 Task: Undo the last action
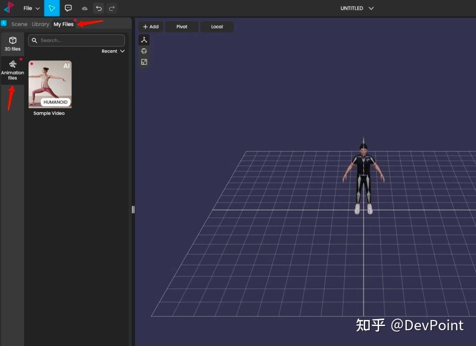tap(98, 8)
